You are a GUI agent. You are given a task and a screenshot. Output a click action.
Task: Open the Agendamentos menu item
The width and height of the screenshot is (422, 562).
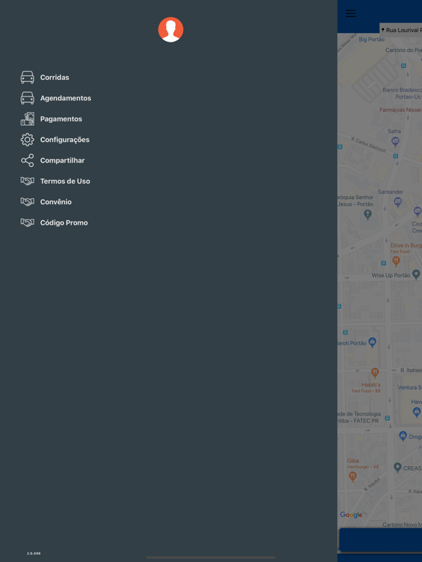66,98
